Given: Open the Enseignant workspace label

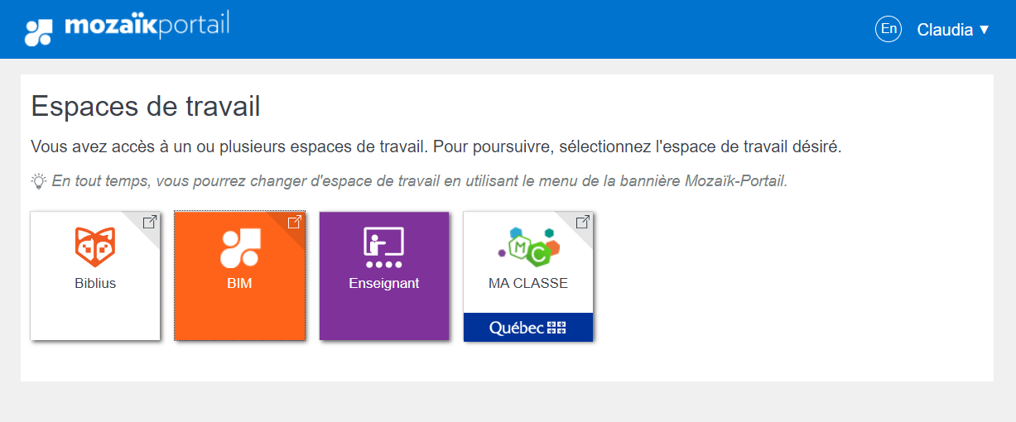Looking at the screenshot, I should [x=384, y=283].
